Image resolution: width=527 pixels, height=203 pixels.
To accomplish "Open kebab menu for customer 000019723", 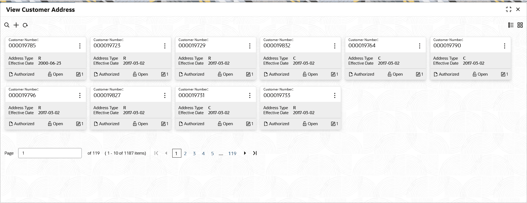I will tap(165, 46).
